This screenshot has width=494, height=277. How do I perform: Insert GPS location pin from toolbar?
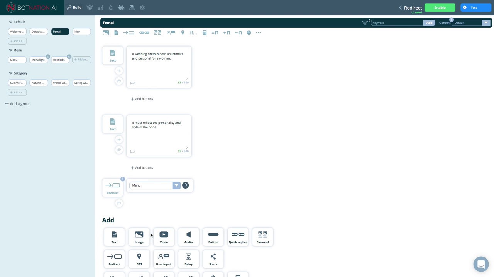tap(183, 33)
